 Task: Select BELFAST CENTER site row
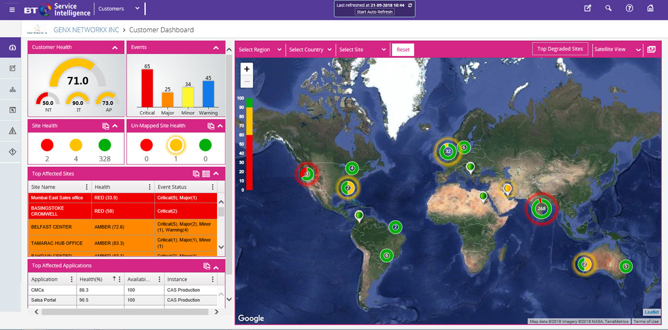[x=123, y=227]
